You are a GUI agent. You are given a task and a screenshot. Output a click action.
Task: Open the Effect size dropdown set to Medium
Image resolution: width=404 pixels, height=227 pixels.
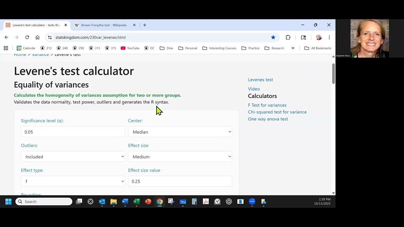click(180, 157)
